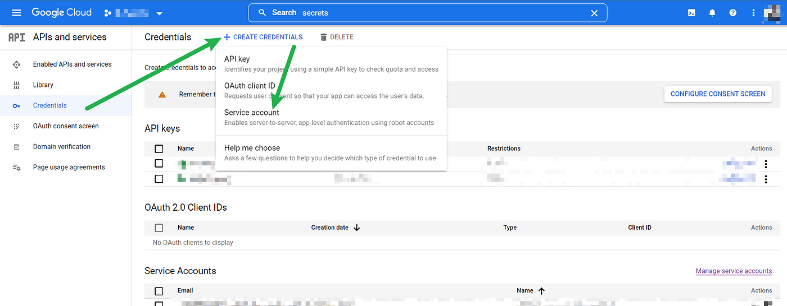Open the hamburger navigation menu
Screen dimensions: 787x306
(x=16, y=12)
